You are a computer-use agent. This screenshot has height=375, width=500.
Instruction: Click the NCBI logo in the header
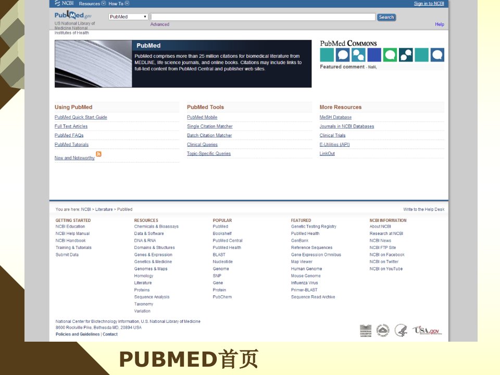coord(64,3)
